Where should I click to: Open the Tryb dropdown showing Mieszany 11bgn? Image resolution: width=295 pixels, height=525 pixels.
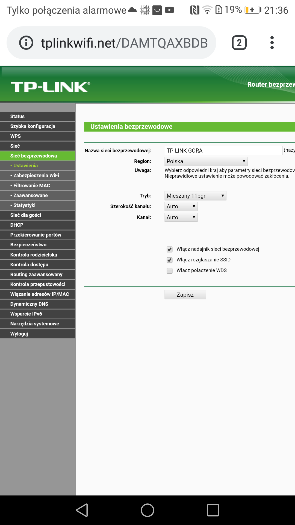195,196
